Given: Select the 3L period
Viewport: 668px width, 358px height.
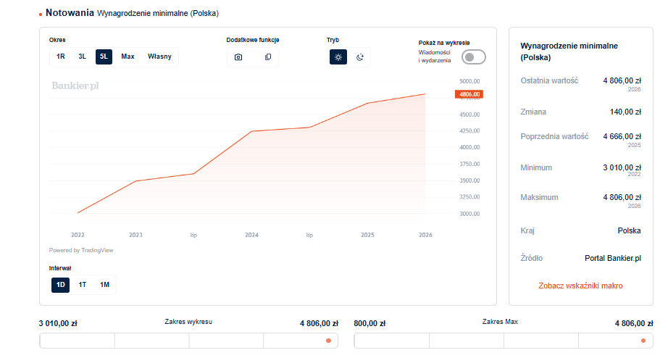Looking at the screenshot, I should coord(82,57).
